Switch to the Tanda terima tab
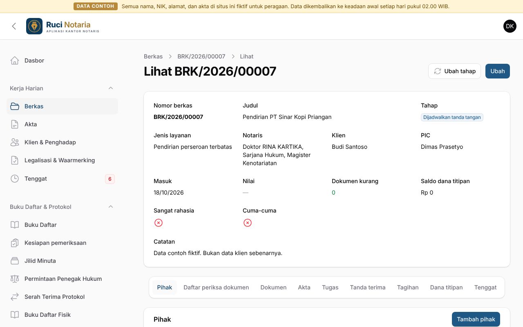Image resolution: width=523 pixels, height=327 pixels. click(x=368, y=287)
